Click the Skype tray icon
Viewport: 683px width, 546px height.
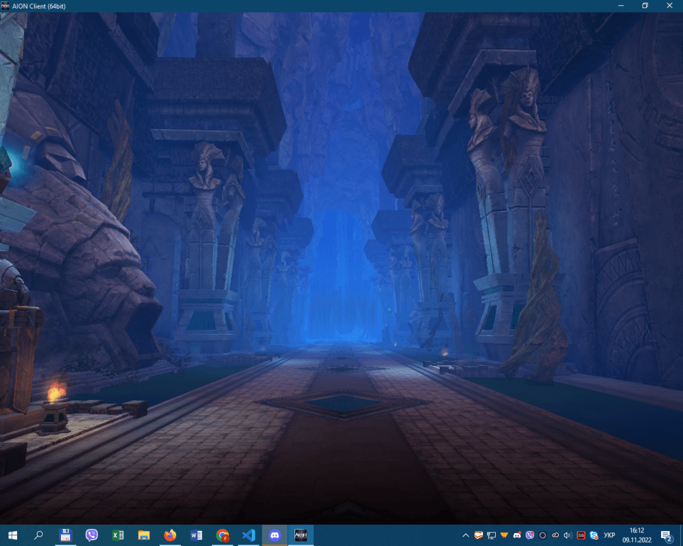coord(594,535)
